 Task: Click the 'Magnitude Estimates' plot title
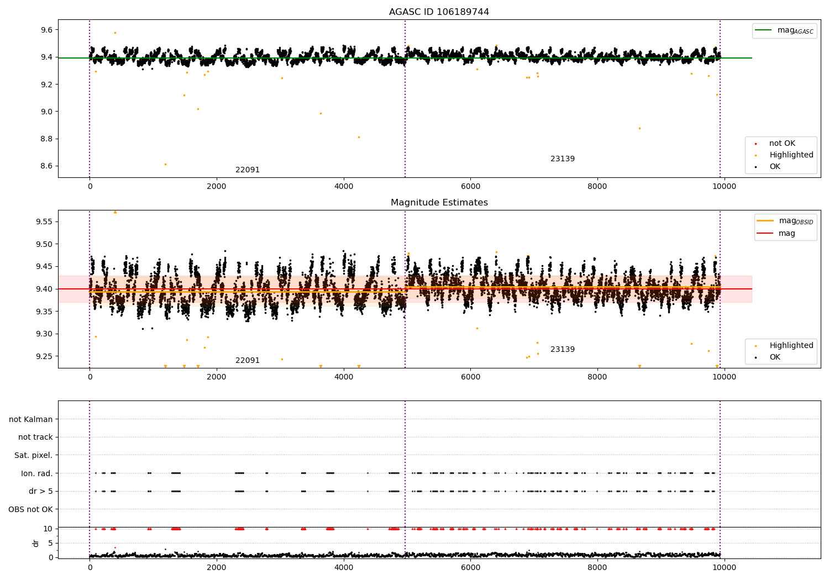pyautogui.click(x=439, y=203)
